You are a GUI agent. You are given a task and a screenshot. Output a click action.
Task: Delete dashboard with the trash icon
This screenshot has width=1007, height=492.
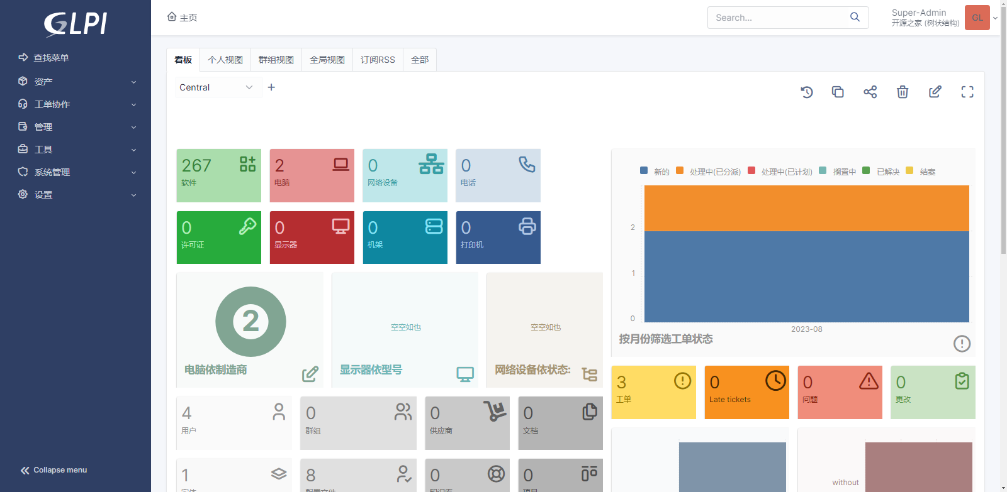903,92
